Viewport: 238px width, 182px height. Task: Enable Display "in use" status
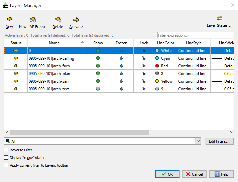(6, 158)
